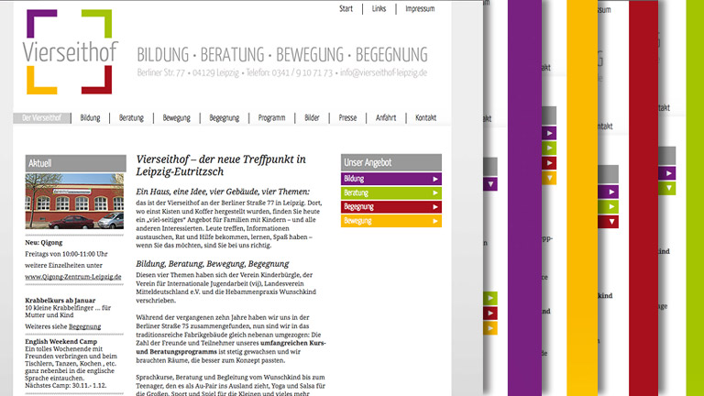
Task: Open the Bilder menu item
Action: [x=312, y=118]
